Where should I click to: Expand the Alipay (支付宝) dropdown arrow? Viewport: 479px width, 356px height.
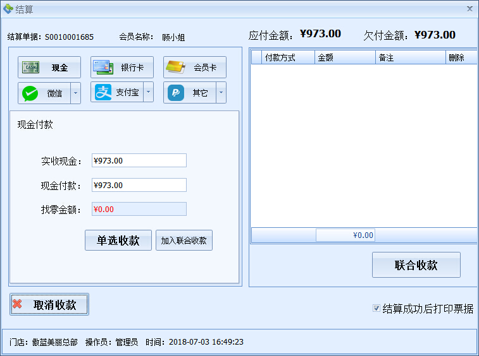coord(149,93)
